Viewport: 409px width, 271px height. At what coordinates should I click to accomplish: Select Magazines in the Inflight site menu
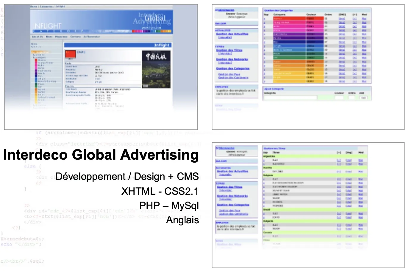(61, 37)
